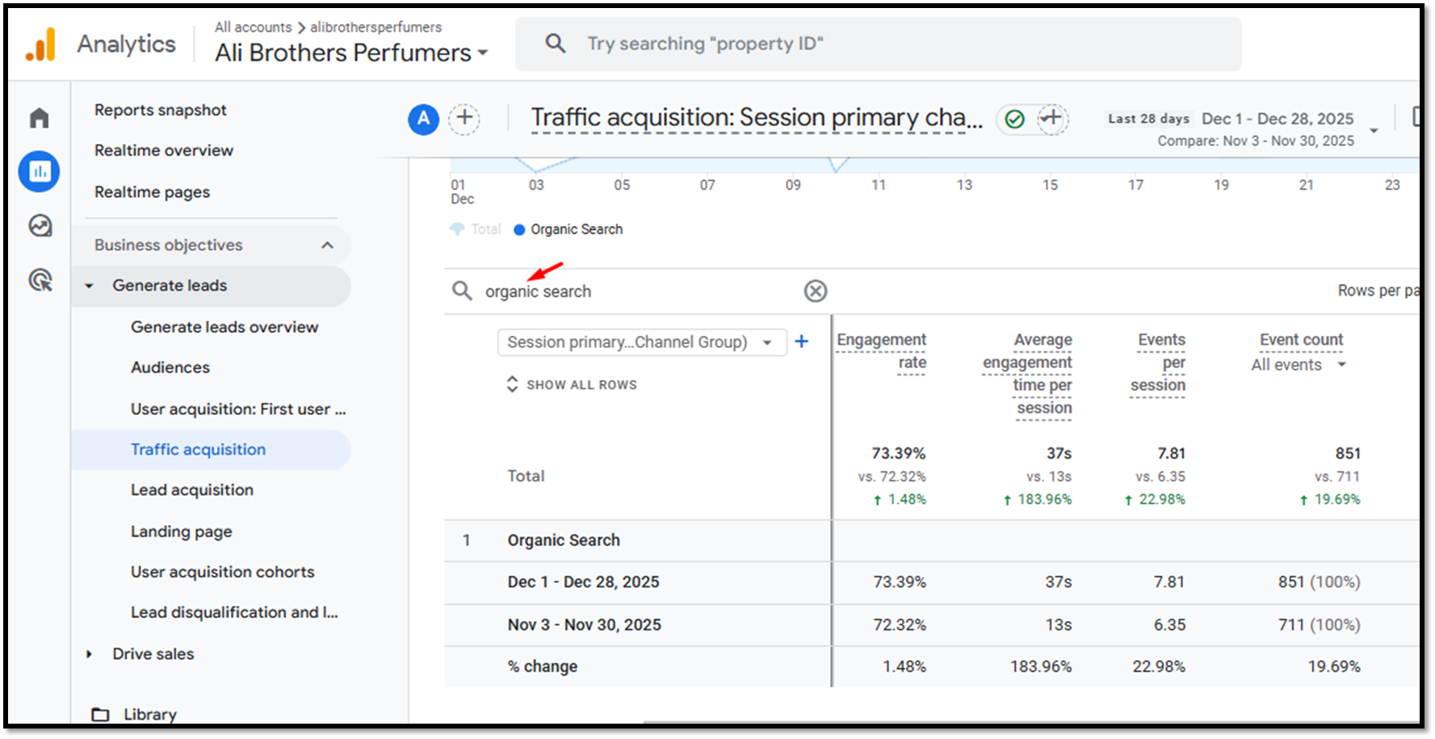The width and height of the screenshot is (1435, 739).
Task: Open the Explore icon in sidebar
Action: pyautogui.click(x=40, y=225)
